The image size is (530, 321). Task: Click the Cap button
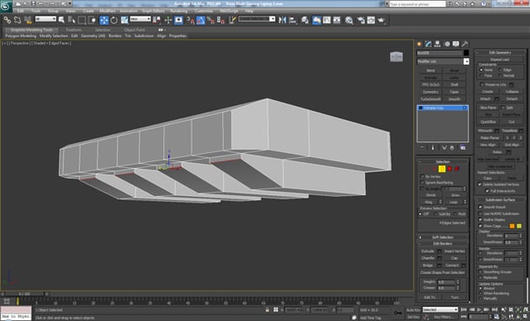[454, 258]
